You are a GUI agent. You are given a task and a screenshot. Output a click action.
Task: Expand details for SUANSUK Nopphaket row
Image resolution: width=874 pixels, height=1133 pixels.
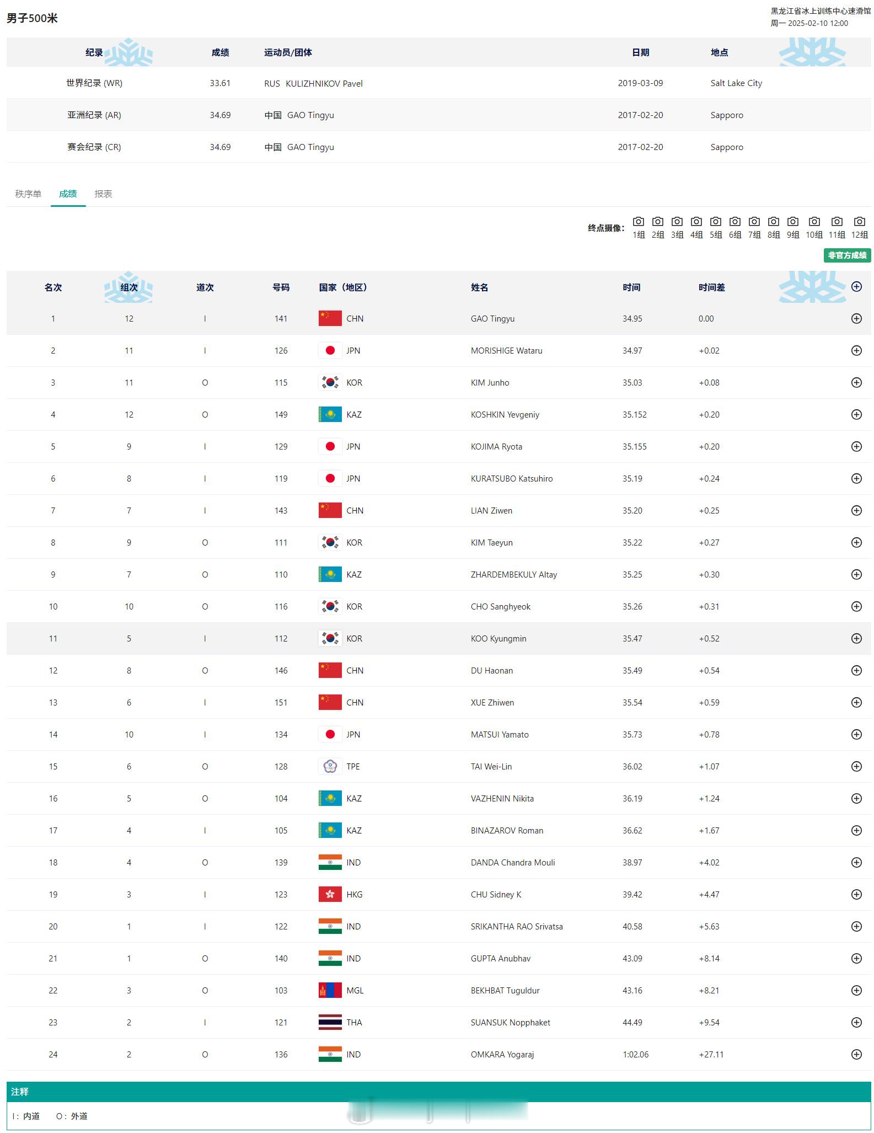(x=856, y=1022)
